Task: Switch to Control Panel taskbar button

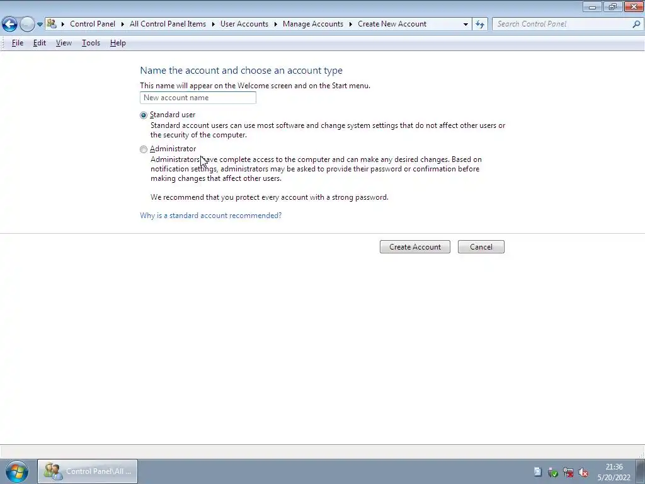Action: 88,471
